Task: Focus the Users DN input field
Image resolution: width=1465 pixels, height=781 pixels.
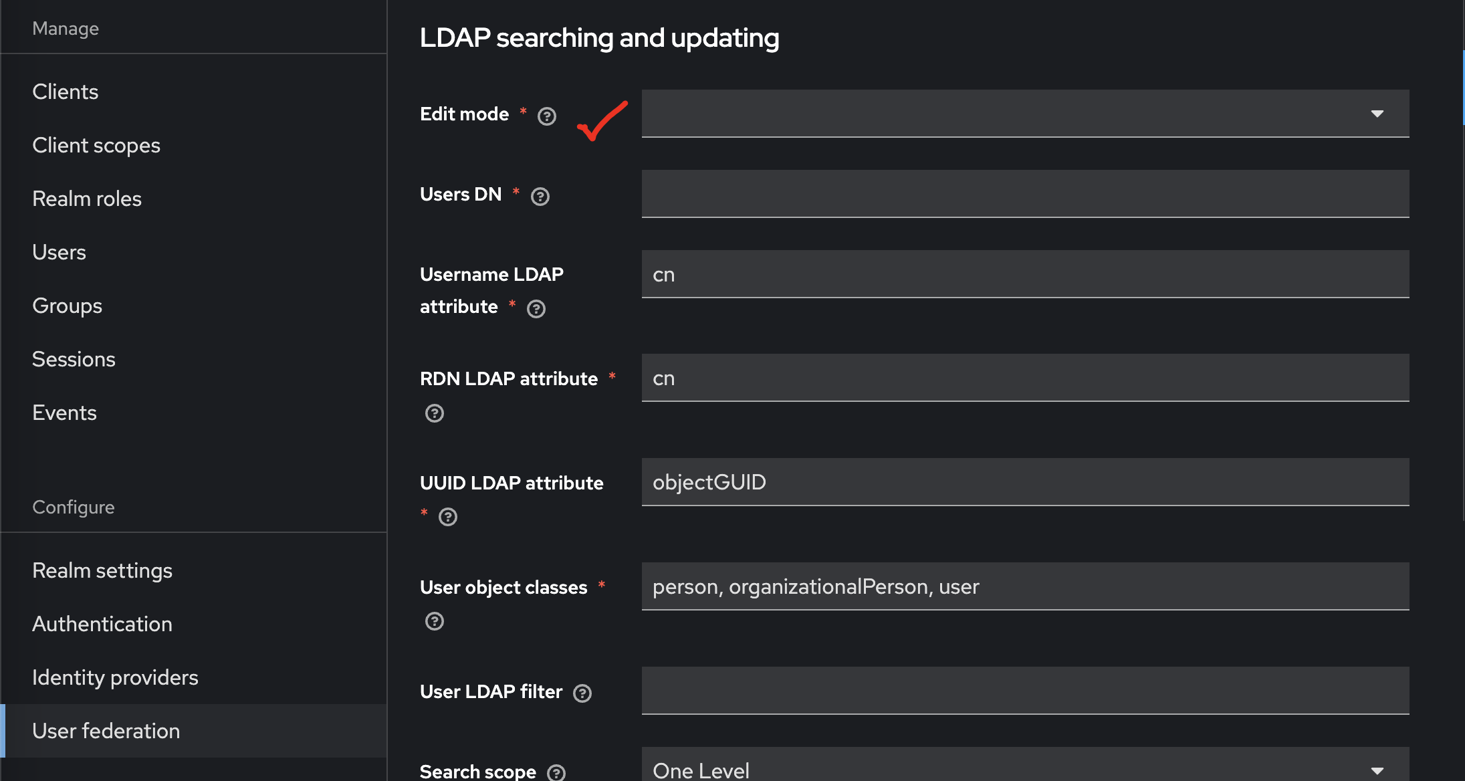Action: 1024,194
